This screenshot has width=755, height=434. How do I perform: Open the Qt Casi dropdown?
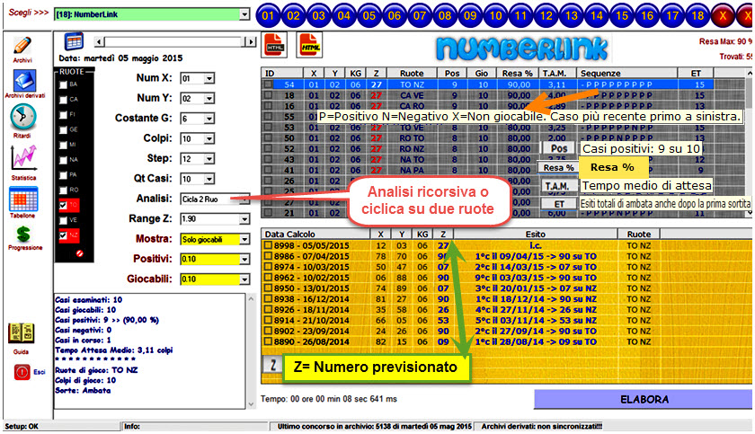pyautogui.click(x=209, y=179)
